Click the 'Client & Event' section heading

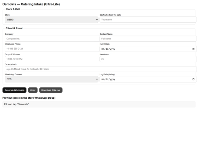(14, 28)
